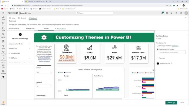Click the Workspace users info icon

click(x=172, y=63)
